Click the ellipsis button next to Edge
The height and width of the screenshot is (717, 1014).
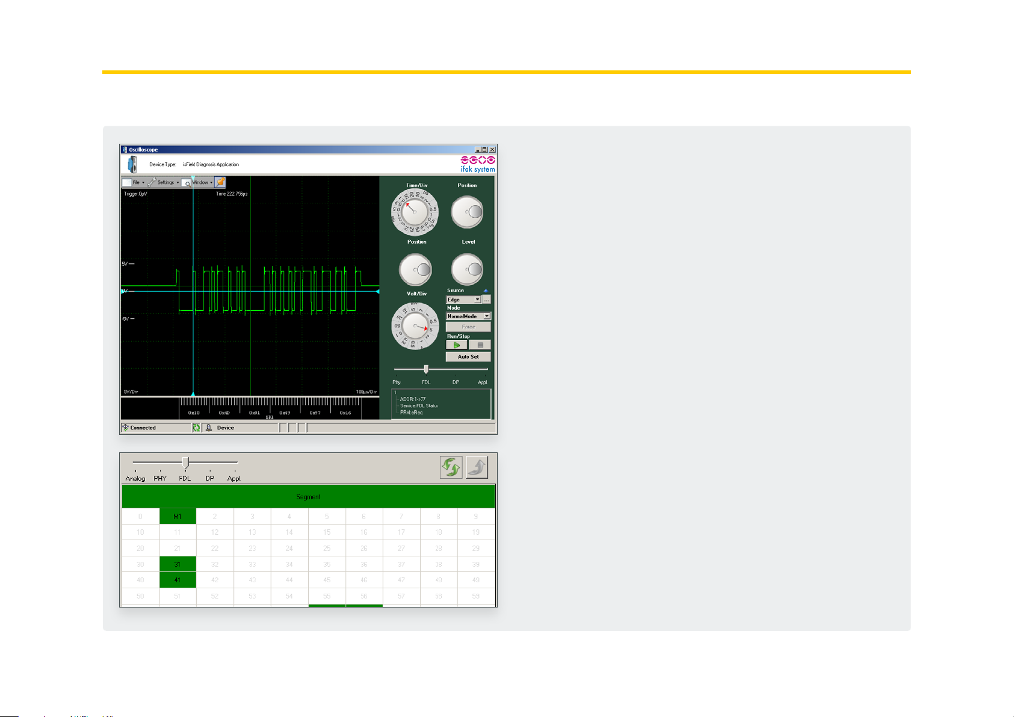click(487, 300)
